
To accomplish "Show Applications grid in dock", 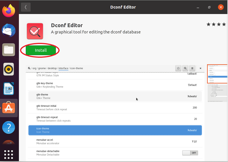I will click(9, 155).
